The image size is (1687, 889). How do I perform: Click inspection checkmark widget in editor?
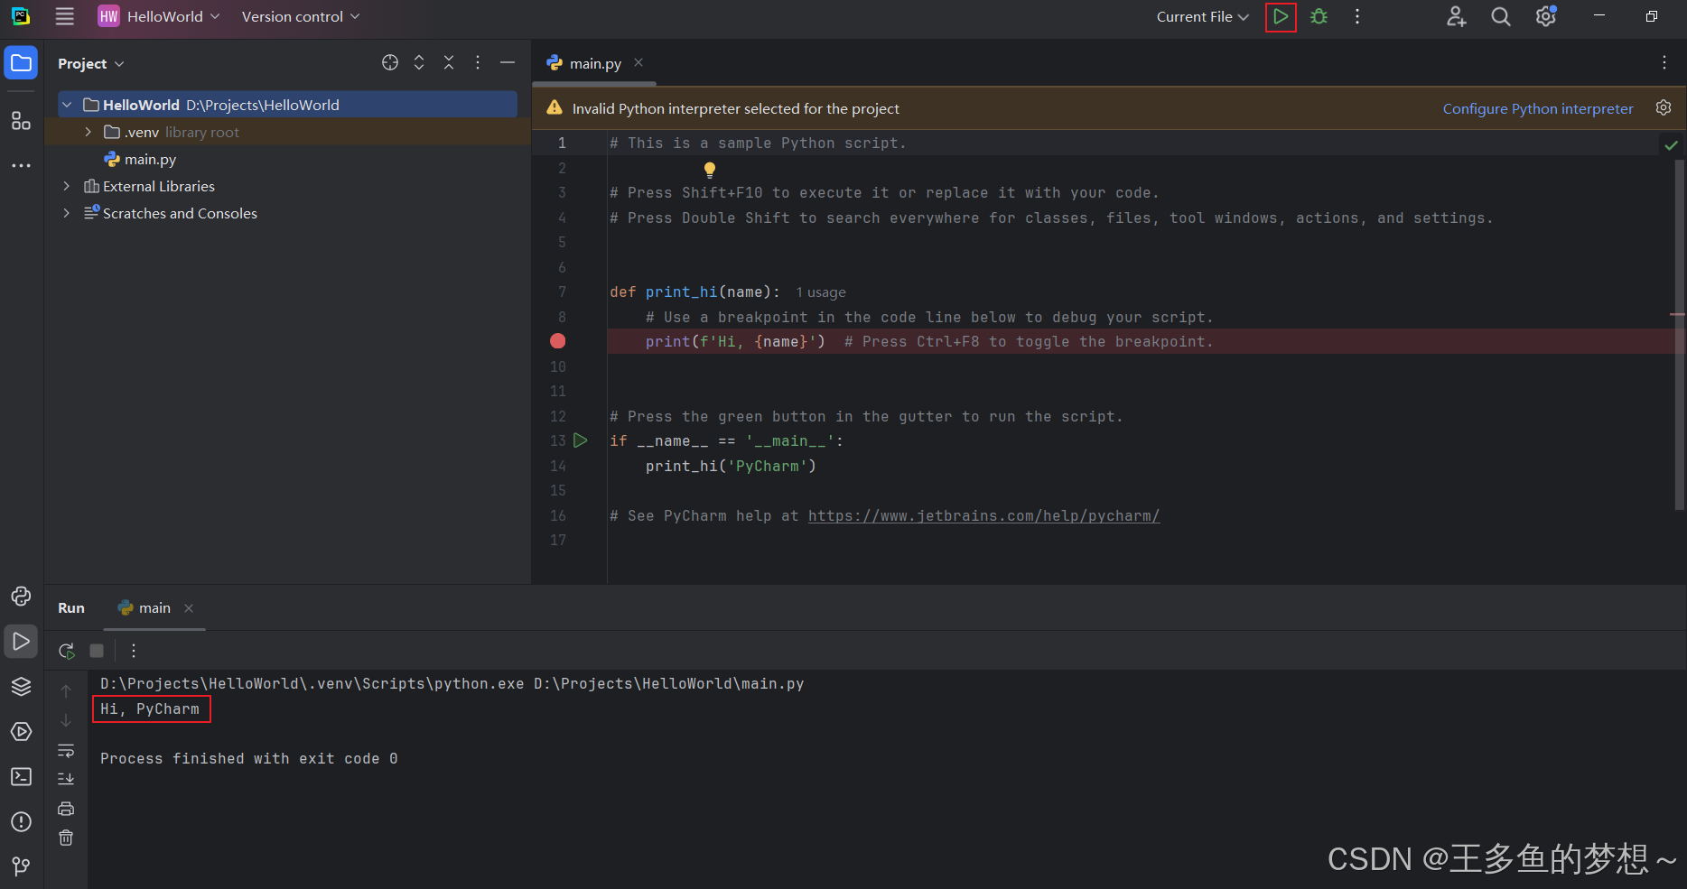1671,144
